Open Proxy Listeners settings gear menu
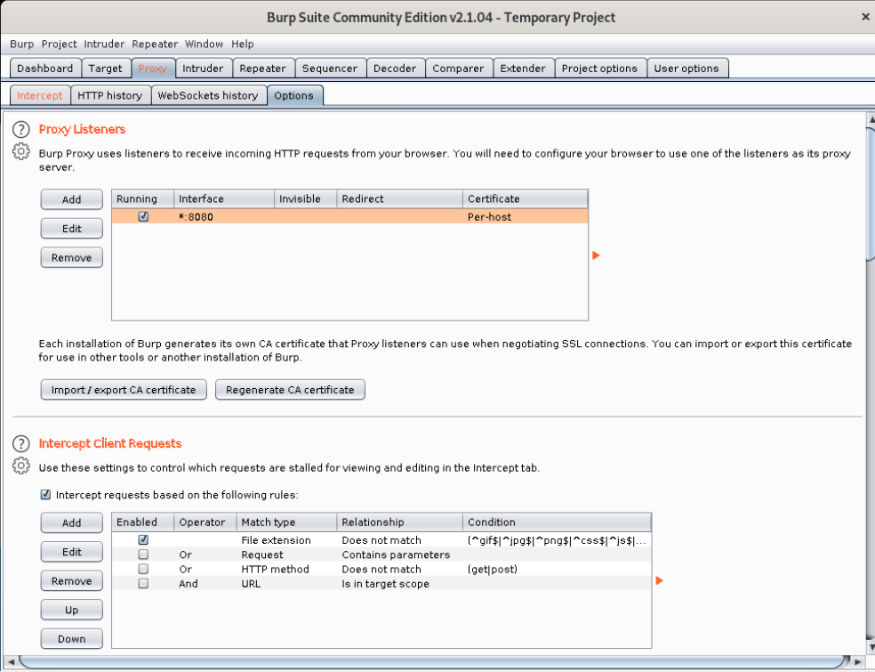 click(x=21, y=151)
